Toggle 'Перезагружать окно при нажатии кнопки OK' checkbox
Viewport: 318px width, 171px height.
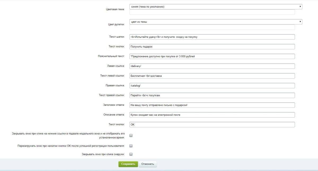[131, 146]
